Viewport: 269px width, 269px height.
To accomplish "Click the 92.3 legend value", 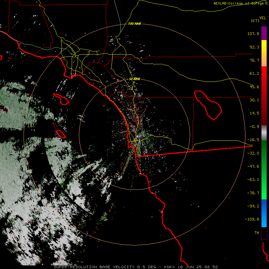I will (x=254, y=47).
